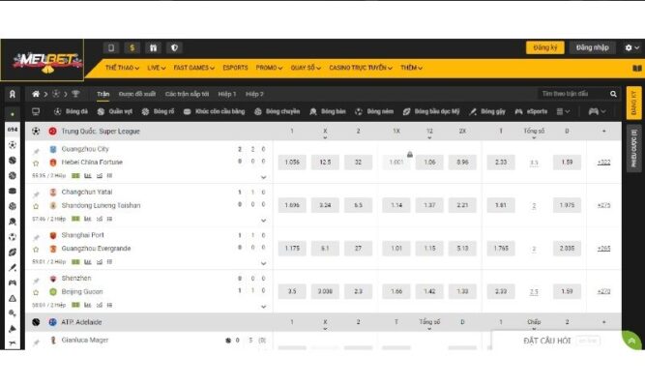Viewport: 645px width, 387px height.
Task: Open CASINO TRỰC TUYẾN menu
Action: click(361, 68)
